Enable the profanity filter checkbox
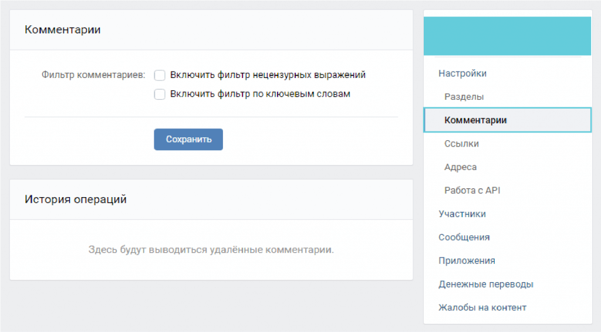 click(160, 75)
